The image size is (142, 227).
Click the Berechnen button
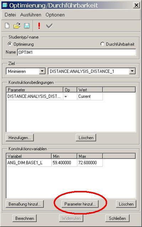tap(25, 218)
